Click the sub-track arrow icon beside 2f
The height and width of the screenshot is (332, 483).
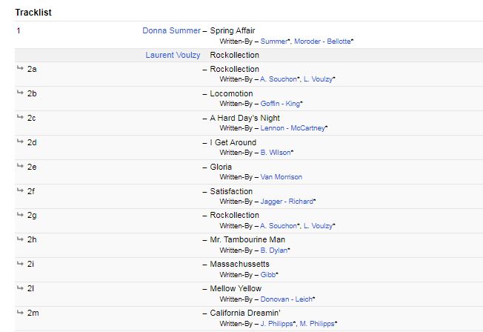20,191
